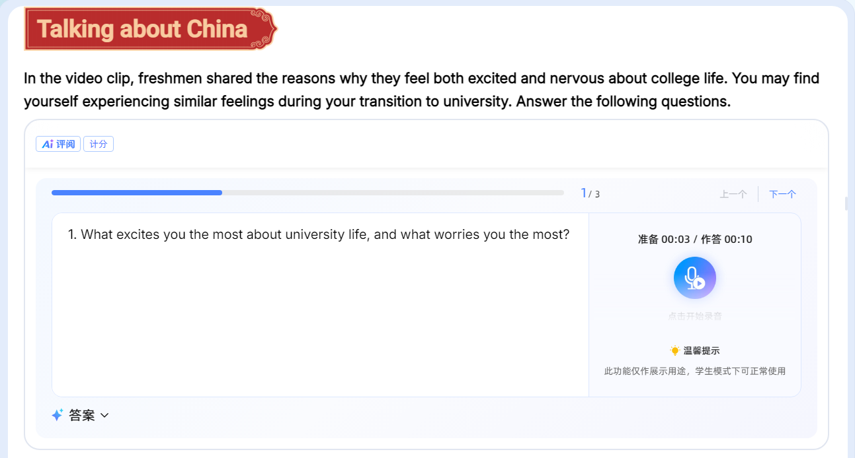Click the AI 评阅 review button

click(58, 144)
